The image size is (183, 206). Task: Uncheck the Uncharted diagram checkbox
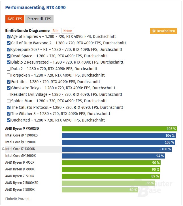coord(8,120)
